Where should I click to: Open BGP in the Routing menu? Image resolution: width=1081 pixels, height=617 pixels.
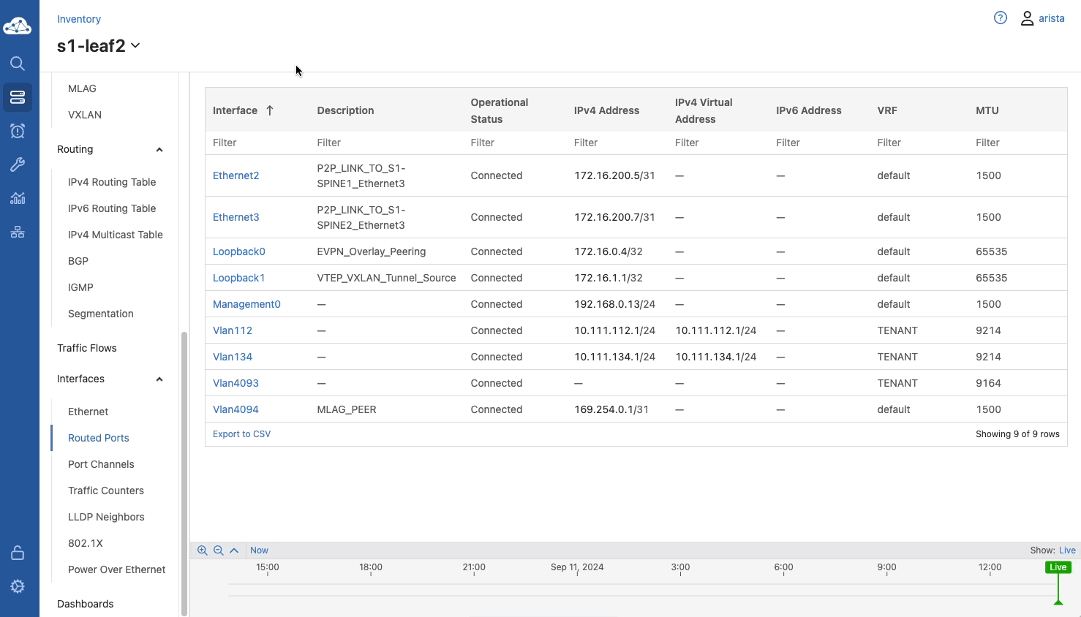click(78, 261)
